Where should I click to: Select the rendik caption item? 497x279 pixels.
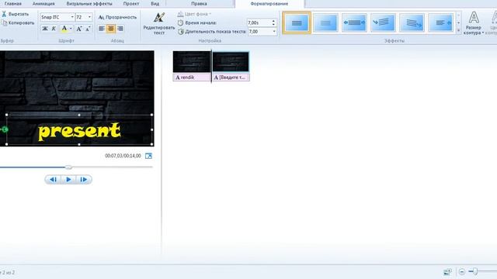point(192,77)
